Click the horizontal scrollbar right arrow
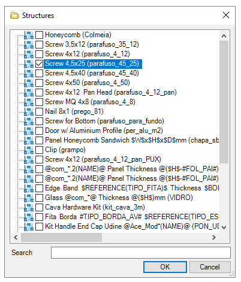Screen dimensions: 241x282 click(x=214, y=238)
